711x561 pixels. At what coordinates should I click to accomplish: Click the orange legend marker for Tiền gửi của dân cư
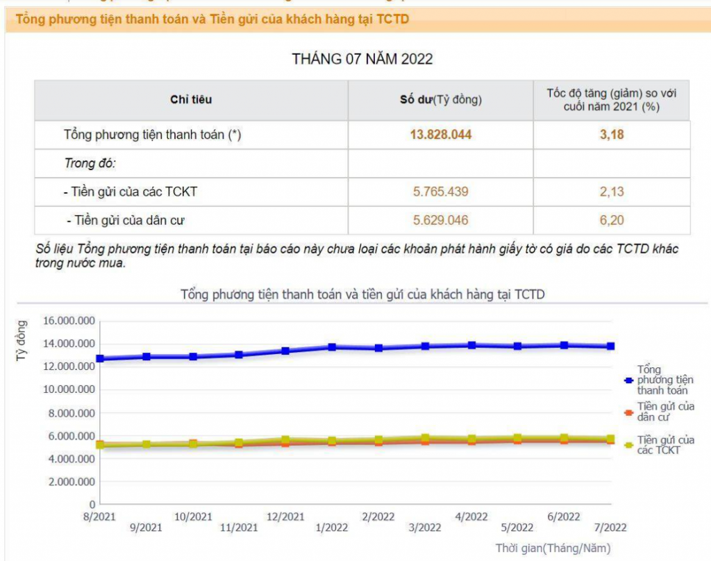click(628, 412)
